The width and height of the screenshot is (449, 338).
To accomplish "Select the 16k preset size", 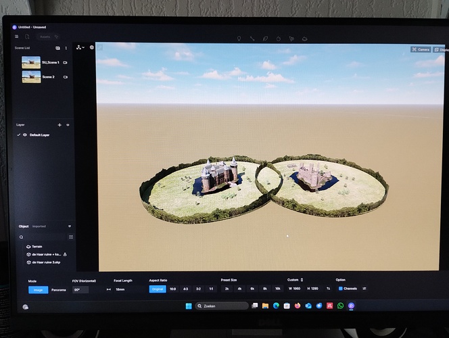I will [278, 289].
